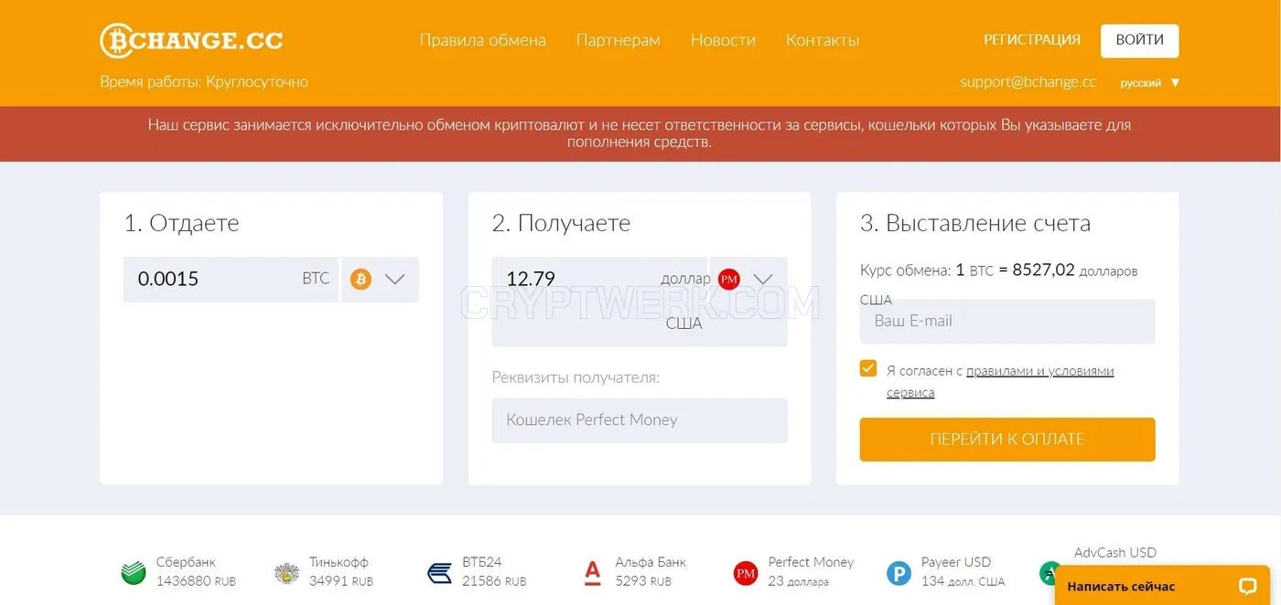Click the Perfect Money reserve icon
The width and height of the screenshot is (1281, 605).
[746, 573]
